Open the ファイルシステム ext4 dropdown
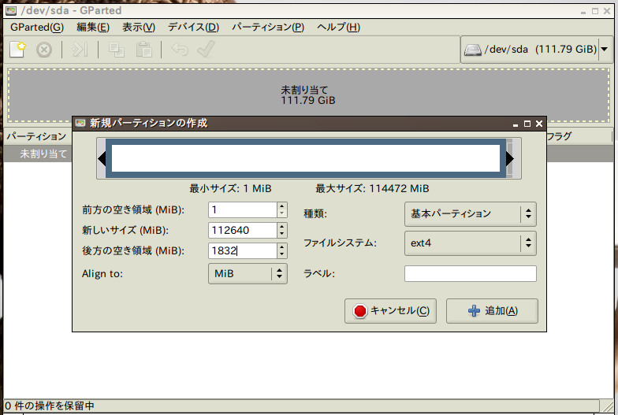Viewport: 618px width, 415px height. (470, 243)
